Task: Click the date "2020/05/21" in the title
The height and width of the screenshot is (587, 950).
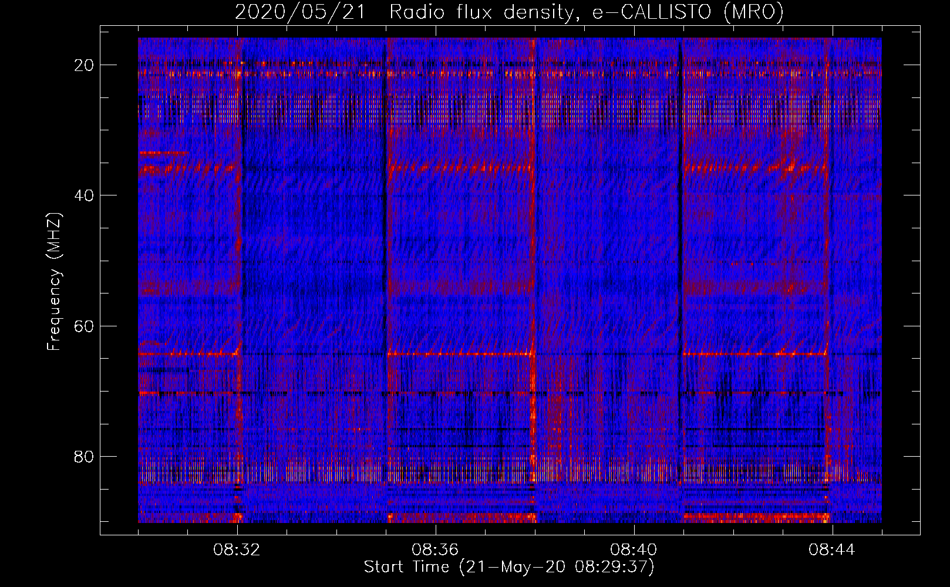Action: (300, 12)
